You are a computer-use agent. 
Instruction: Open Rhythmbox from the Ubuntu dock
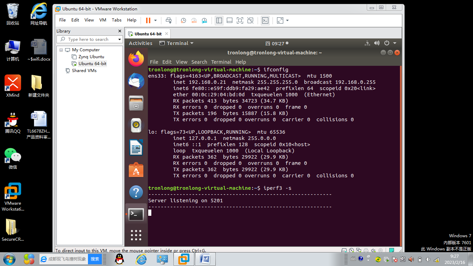point(136,125)
